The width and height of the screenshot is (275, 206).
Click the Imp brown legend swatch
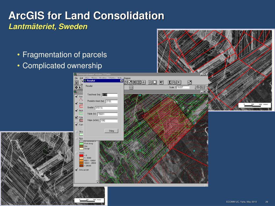click(x=81, y=146)
